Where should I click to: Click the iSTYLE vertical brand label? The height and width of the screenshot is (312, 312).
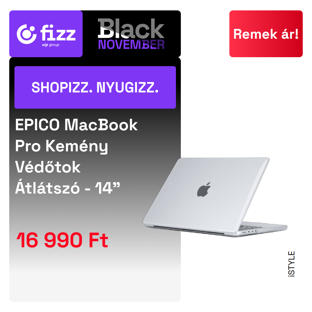coord(291,264)
